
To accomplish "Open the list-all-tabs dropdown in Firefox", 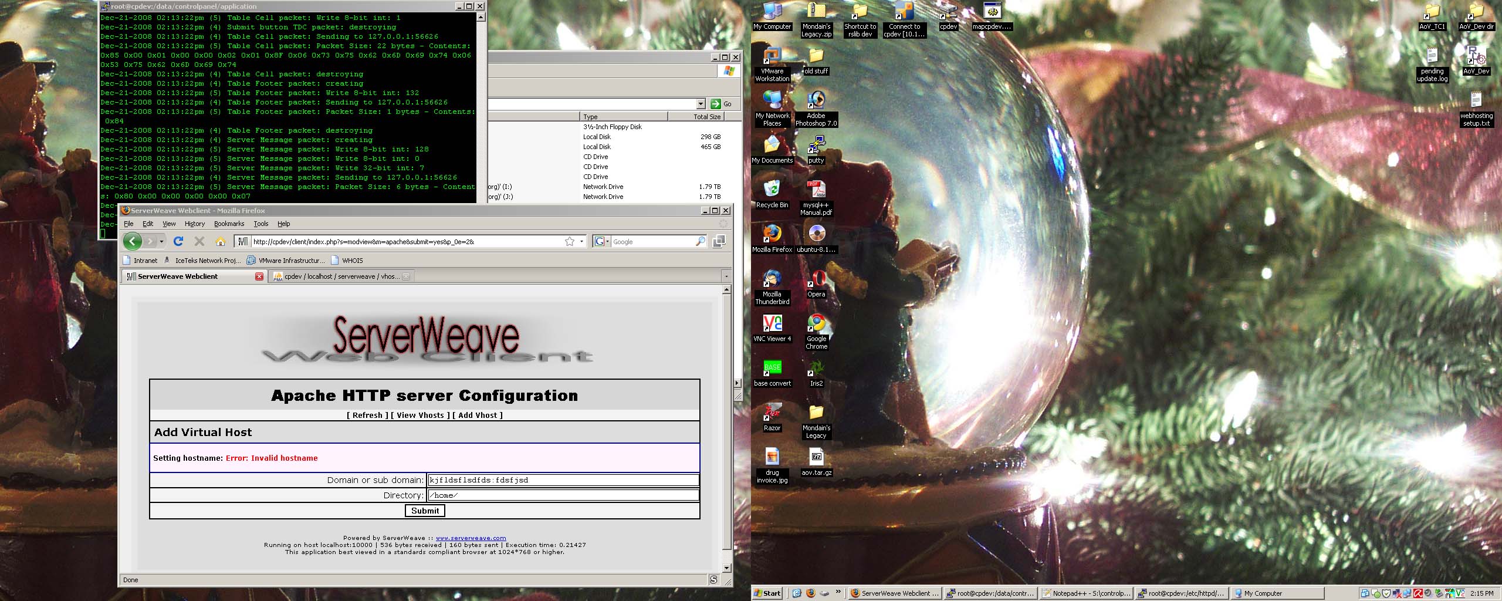I will click(726, 276).
